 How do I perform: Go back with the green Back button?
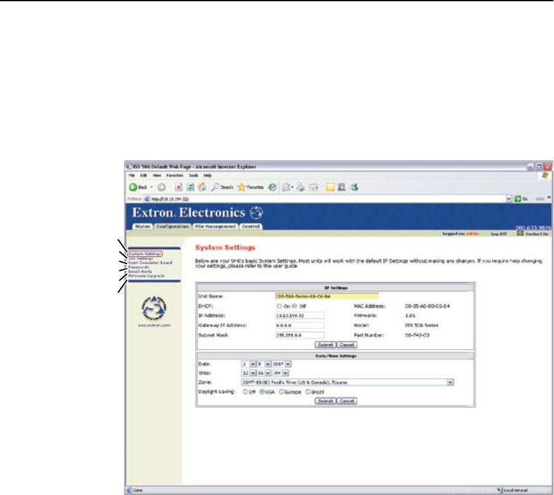pyautogui.click(x=138, y=188)
